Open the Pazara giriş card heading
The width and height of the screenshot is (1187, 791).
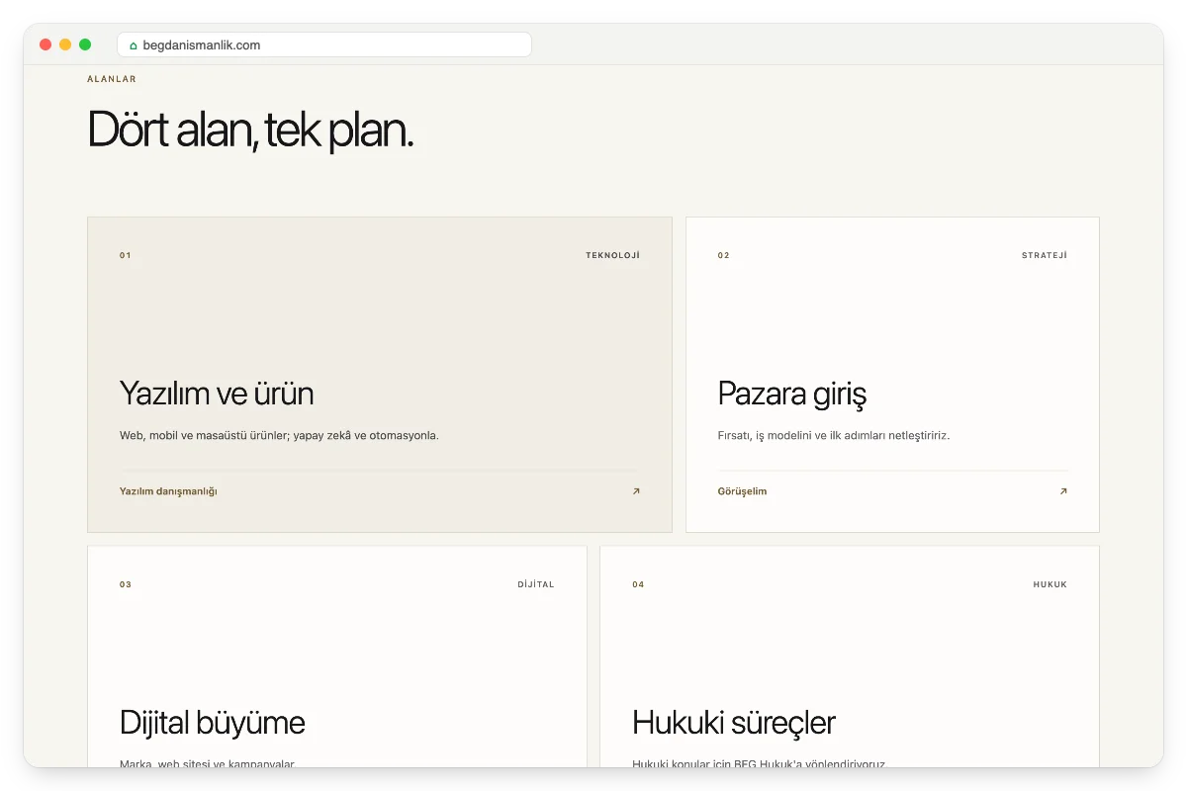[792, 394]
